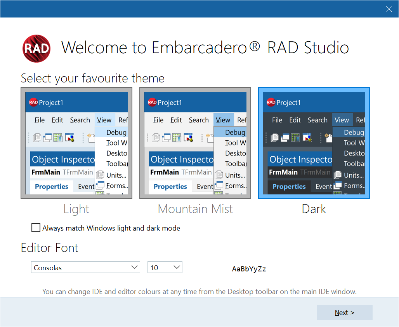Click the RAD Studio logo icon

pyautogui.click(x=36, y=49)
